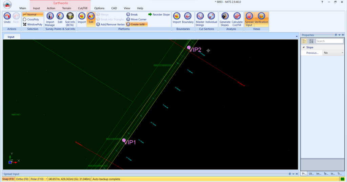Open the Options tab
The image size is (347, 182).
pos(99,8)
